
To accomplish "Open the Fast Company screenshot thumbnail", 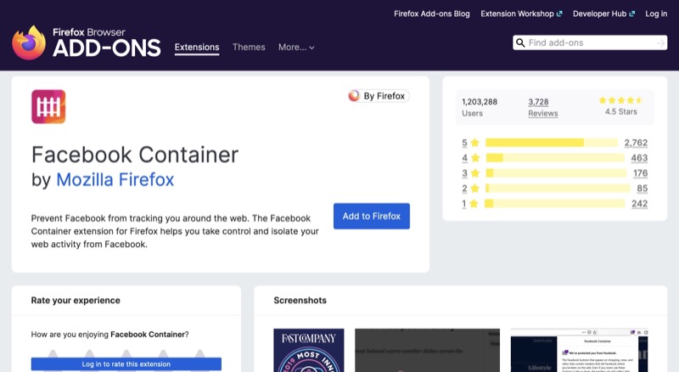I will (x=308, y=350).
